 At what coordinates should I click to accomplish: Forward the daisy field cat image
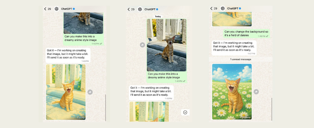tap(256, 92)
